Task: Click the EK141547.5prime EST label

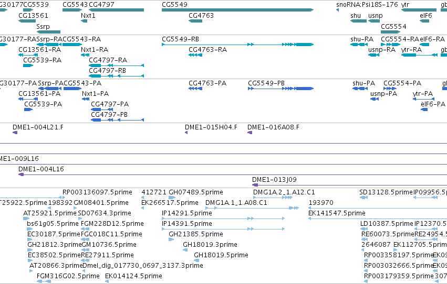Action: click(337, 213)
